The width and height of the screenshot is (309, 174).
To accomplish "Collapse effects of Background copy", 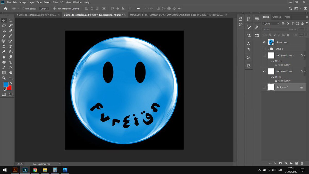I will point(305,71).
